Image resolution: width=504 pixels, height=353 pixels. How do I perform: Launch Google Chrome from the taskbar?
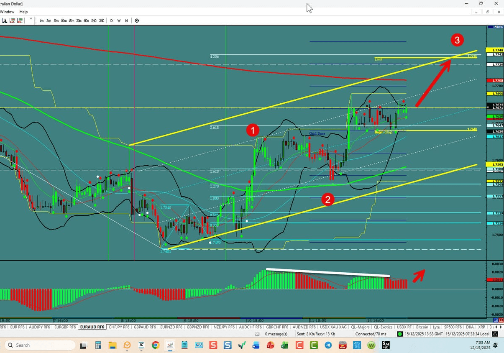(x=156, y=345)
